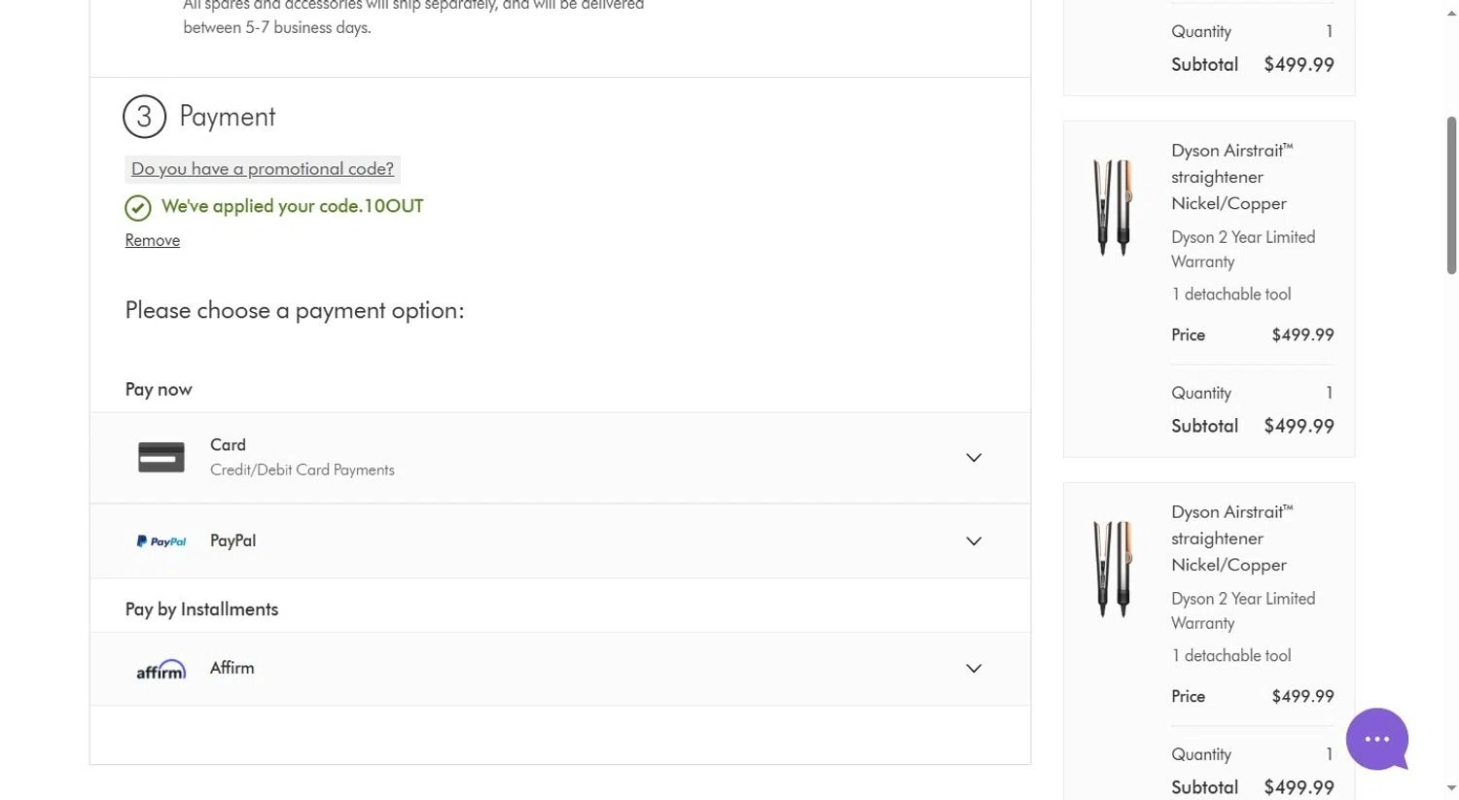The image size is (1459, 800).
Task: Click the middle Airstrait straightener thumbnail
Action: (x=1114, y=208)
